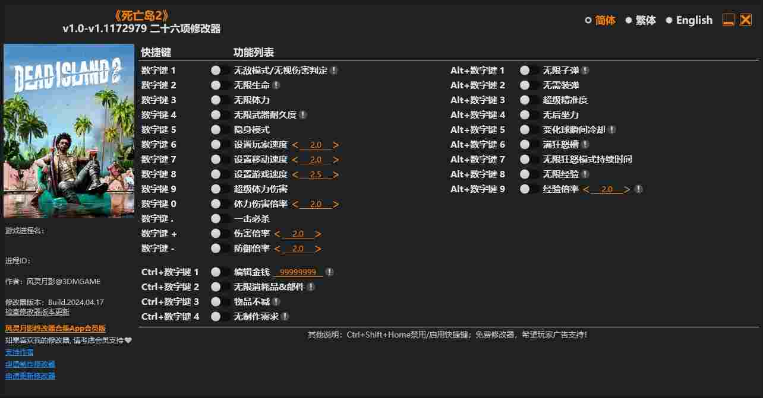Screen dimensions: 763x398
Task: Click the 设置游戏速度 value field 2.5
Action: (316, 174)
